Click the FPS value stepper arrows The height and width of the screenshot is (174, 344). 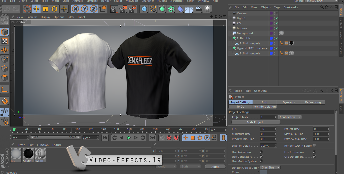tap(275, 129)
